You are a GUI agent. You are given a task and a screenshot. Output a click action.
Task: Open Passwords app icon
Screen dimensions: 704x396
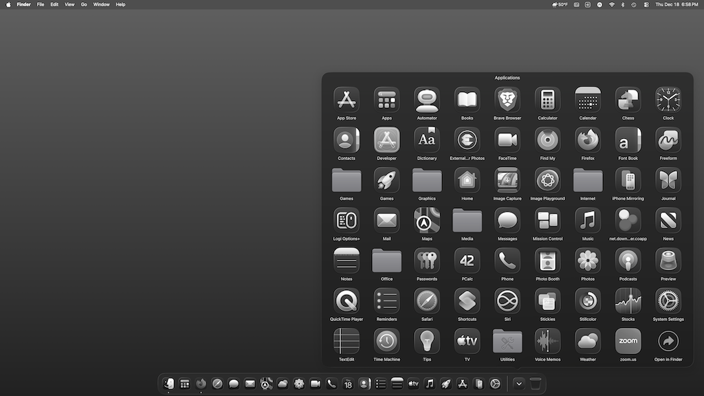point(426,261)
